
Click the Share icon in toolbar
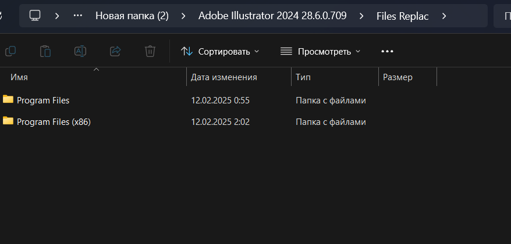[x=115, y=51]
